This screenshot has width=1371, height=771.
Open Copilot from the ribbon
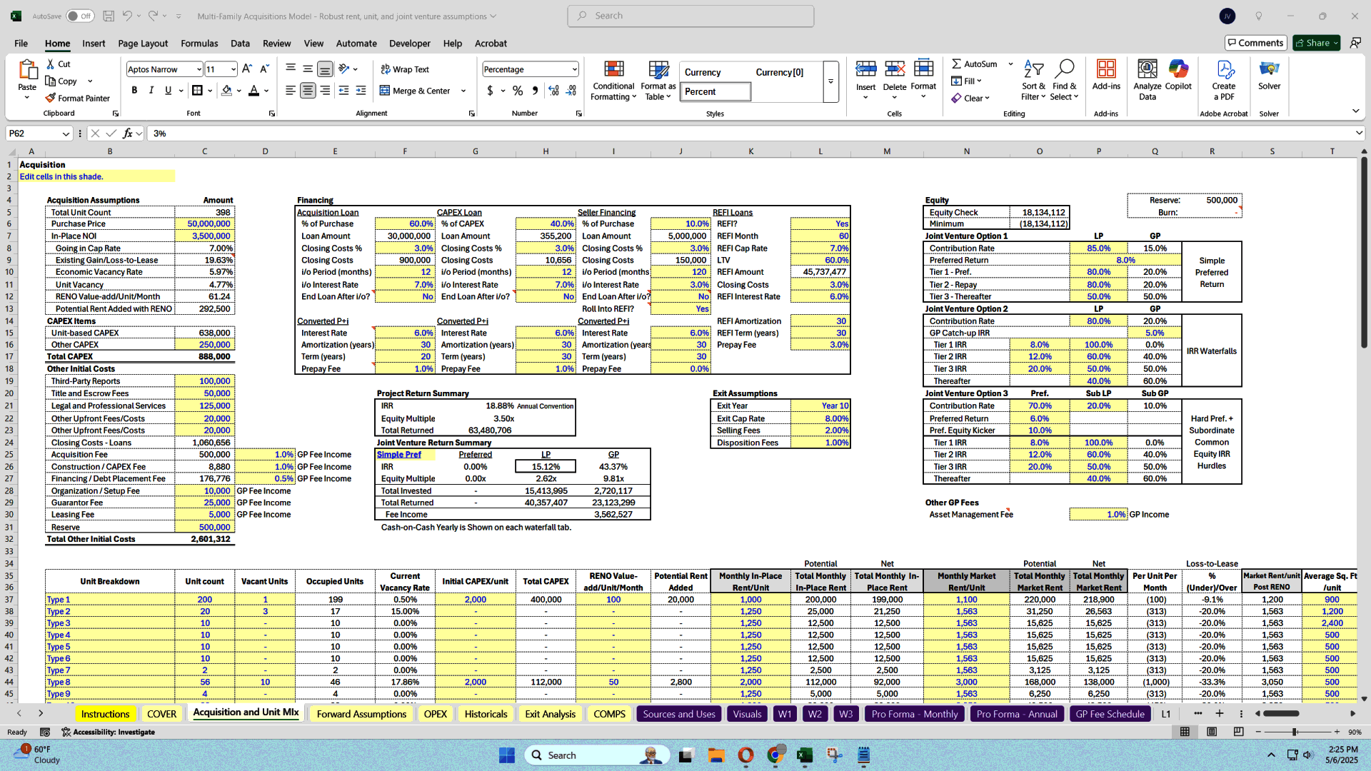pyautogui.click(x=1178, y=76)
